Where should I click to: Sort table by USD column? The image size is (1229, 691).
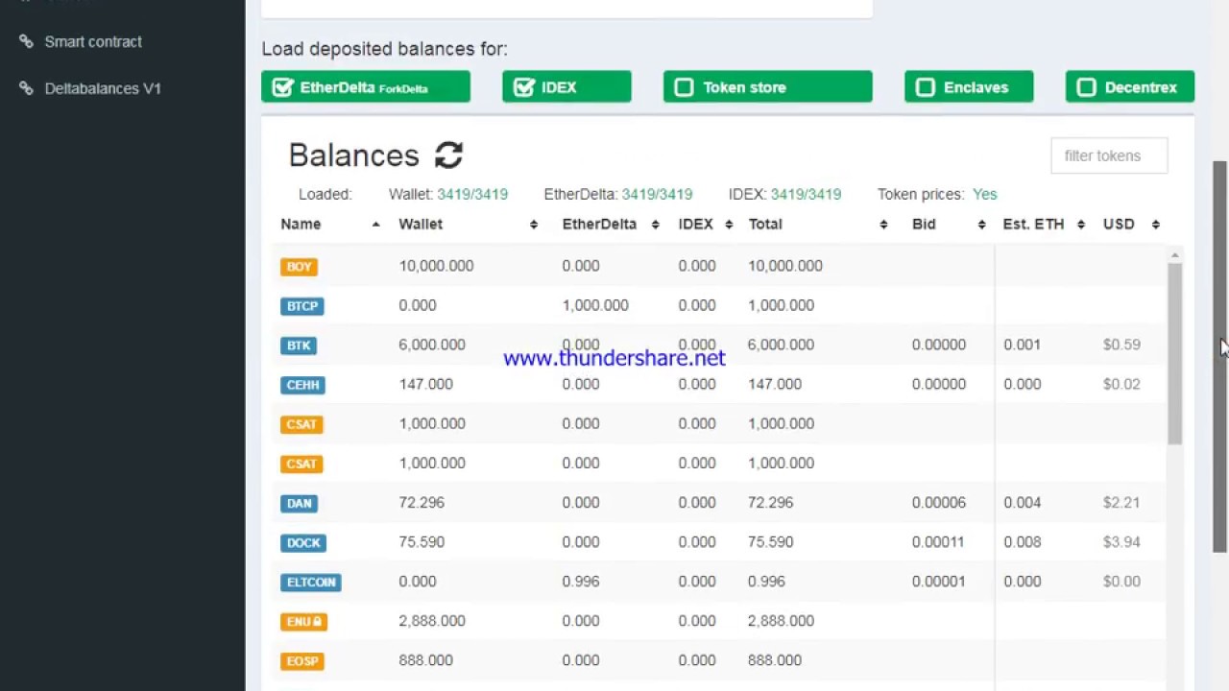pos(1131,224)
